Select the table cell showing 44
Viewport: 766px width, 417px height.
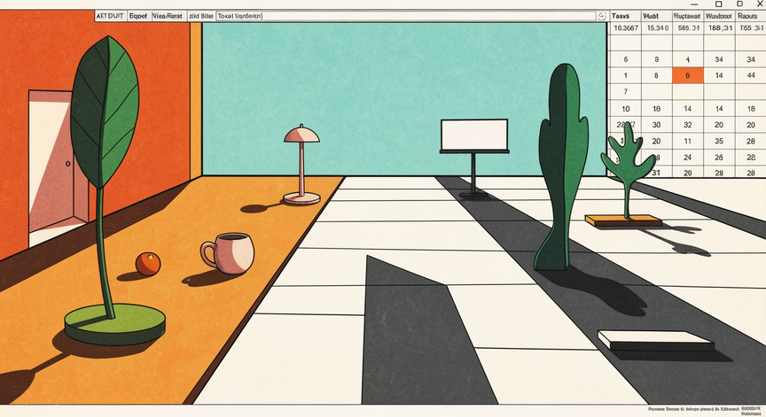[x=751, y=75]
